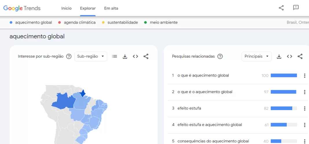Screen dimensions: 309x144
Task: Select the Explorar tab
Action: click(88, 8)
